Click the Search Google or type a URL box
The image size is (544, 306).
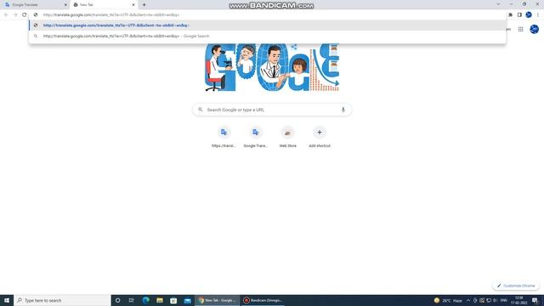tap(272, 110)
